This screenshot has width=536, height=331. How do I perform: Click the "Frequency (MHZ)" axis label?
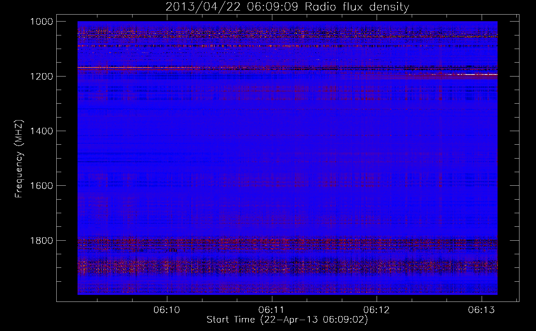point(19,159)
